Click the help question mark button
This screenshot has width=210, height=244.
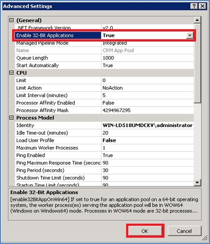194,6
